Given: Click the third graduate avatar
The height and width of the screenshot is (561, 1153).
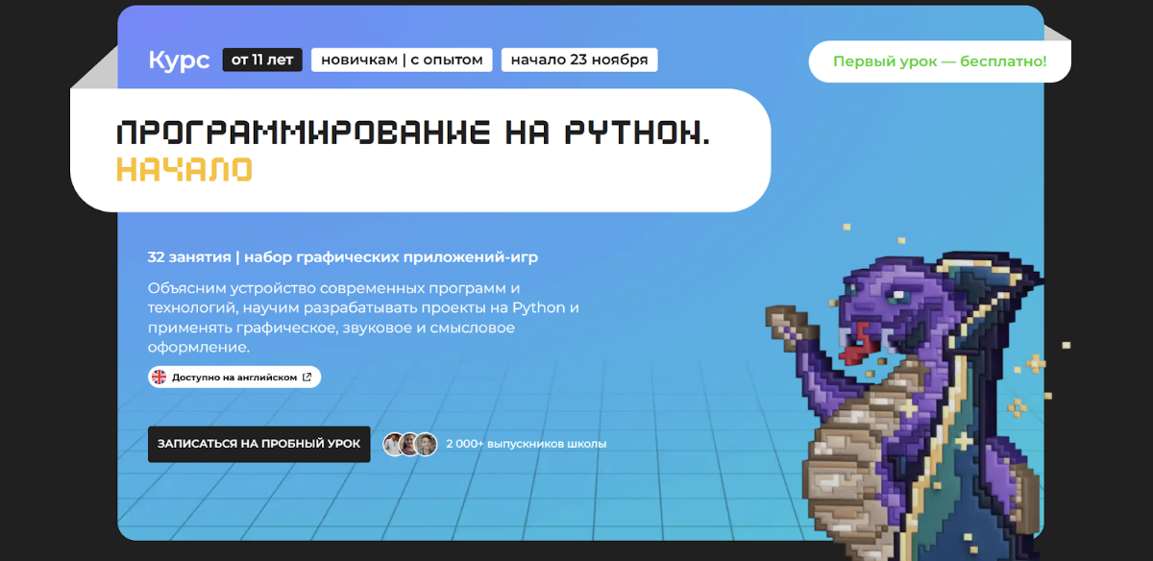Looking at the screenshot, I should tap(427, 444).
